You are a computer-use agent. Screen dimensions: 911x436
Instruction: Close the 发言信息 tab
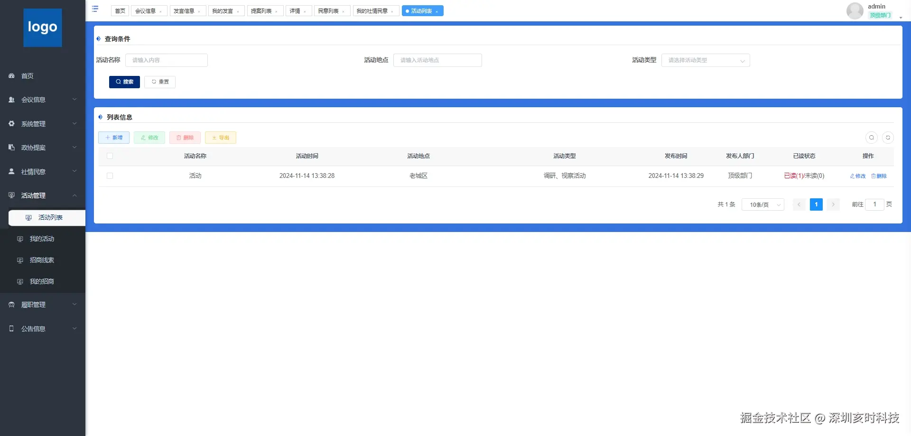pyautogui.click(x=199, y=11)
